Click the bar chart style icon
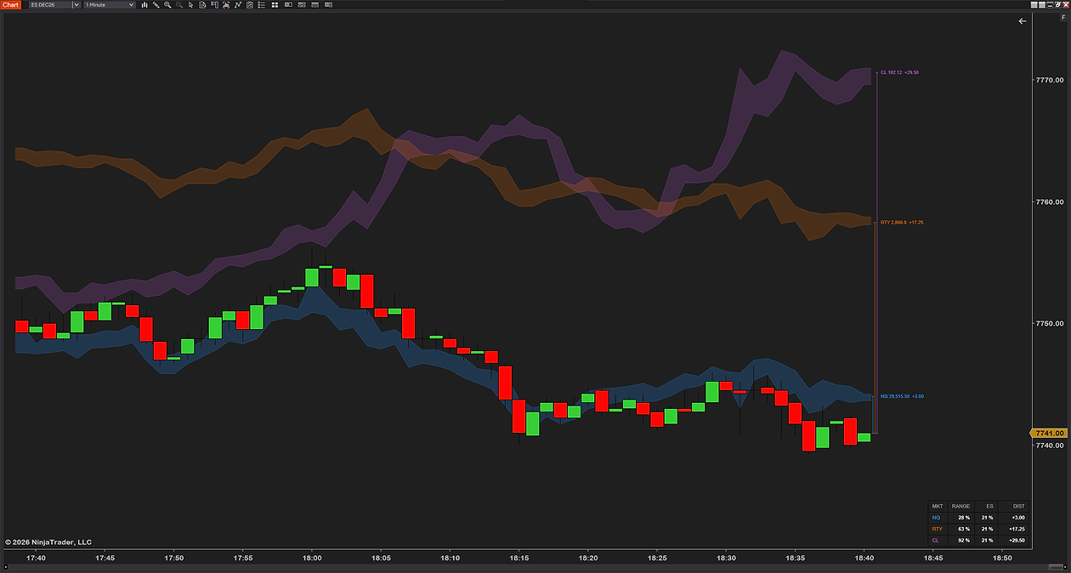Screen dimensions: 1071x573 tap(144, 4)
